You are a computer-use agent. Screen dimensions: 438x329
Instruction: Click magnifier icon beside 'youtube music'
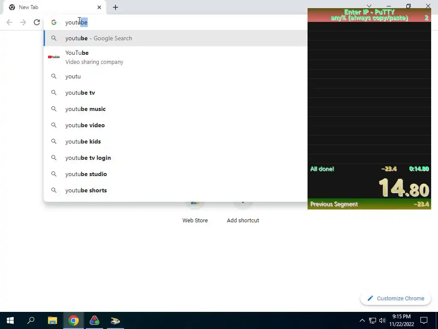53,109
